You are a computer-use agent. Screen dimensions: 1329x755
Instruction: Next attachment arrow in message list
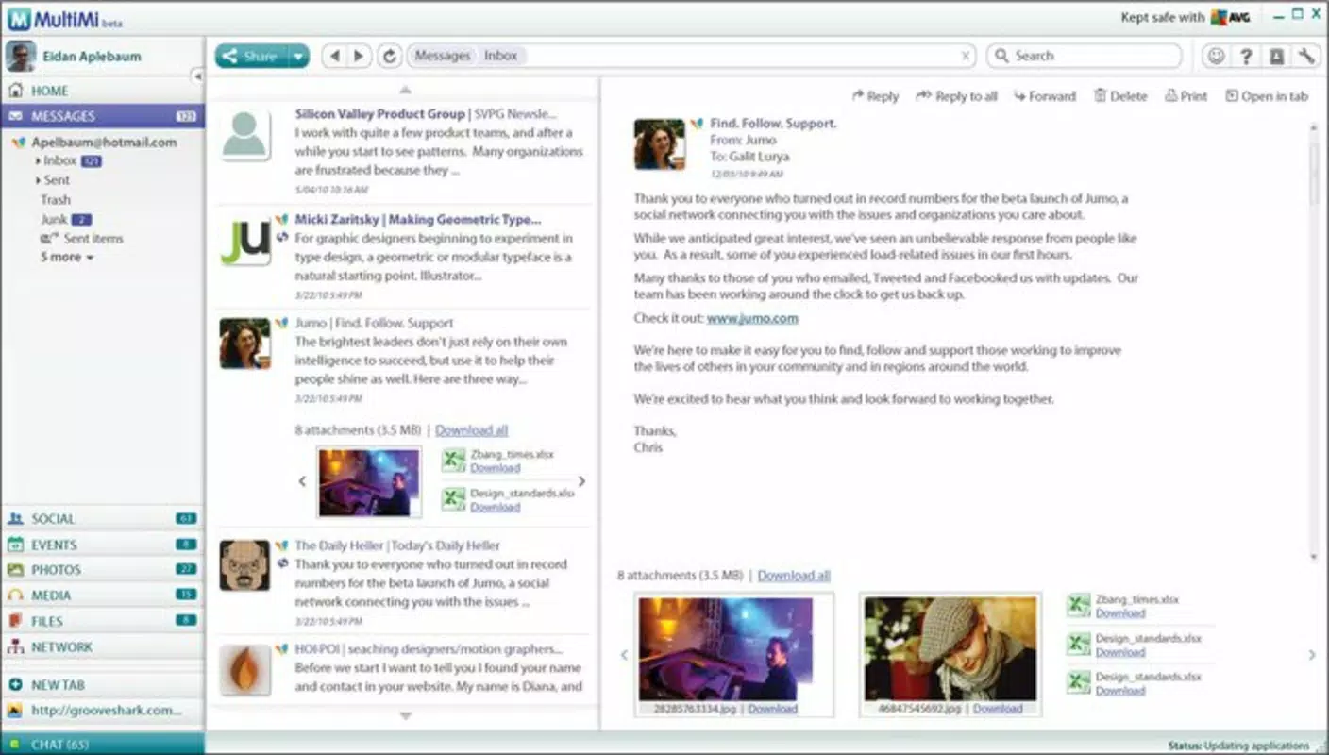click(581, 481)
